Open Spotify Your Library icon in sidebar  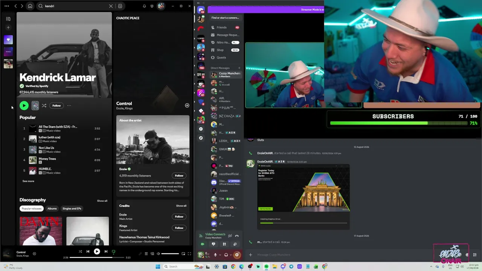pos(8,18)
